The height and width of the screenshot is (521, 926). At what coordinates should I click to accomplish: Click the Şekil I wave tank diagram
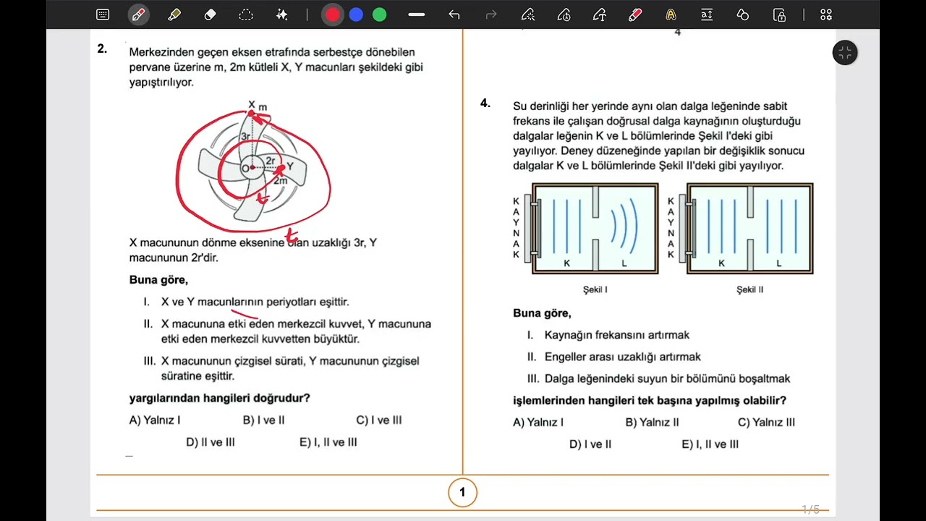click(595, 229)
